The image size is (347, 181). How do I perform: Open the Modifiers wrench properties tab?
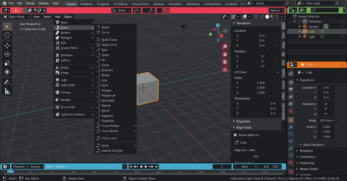click(x=291, y=127)
